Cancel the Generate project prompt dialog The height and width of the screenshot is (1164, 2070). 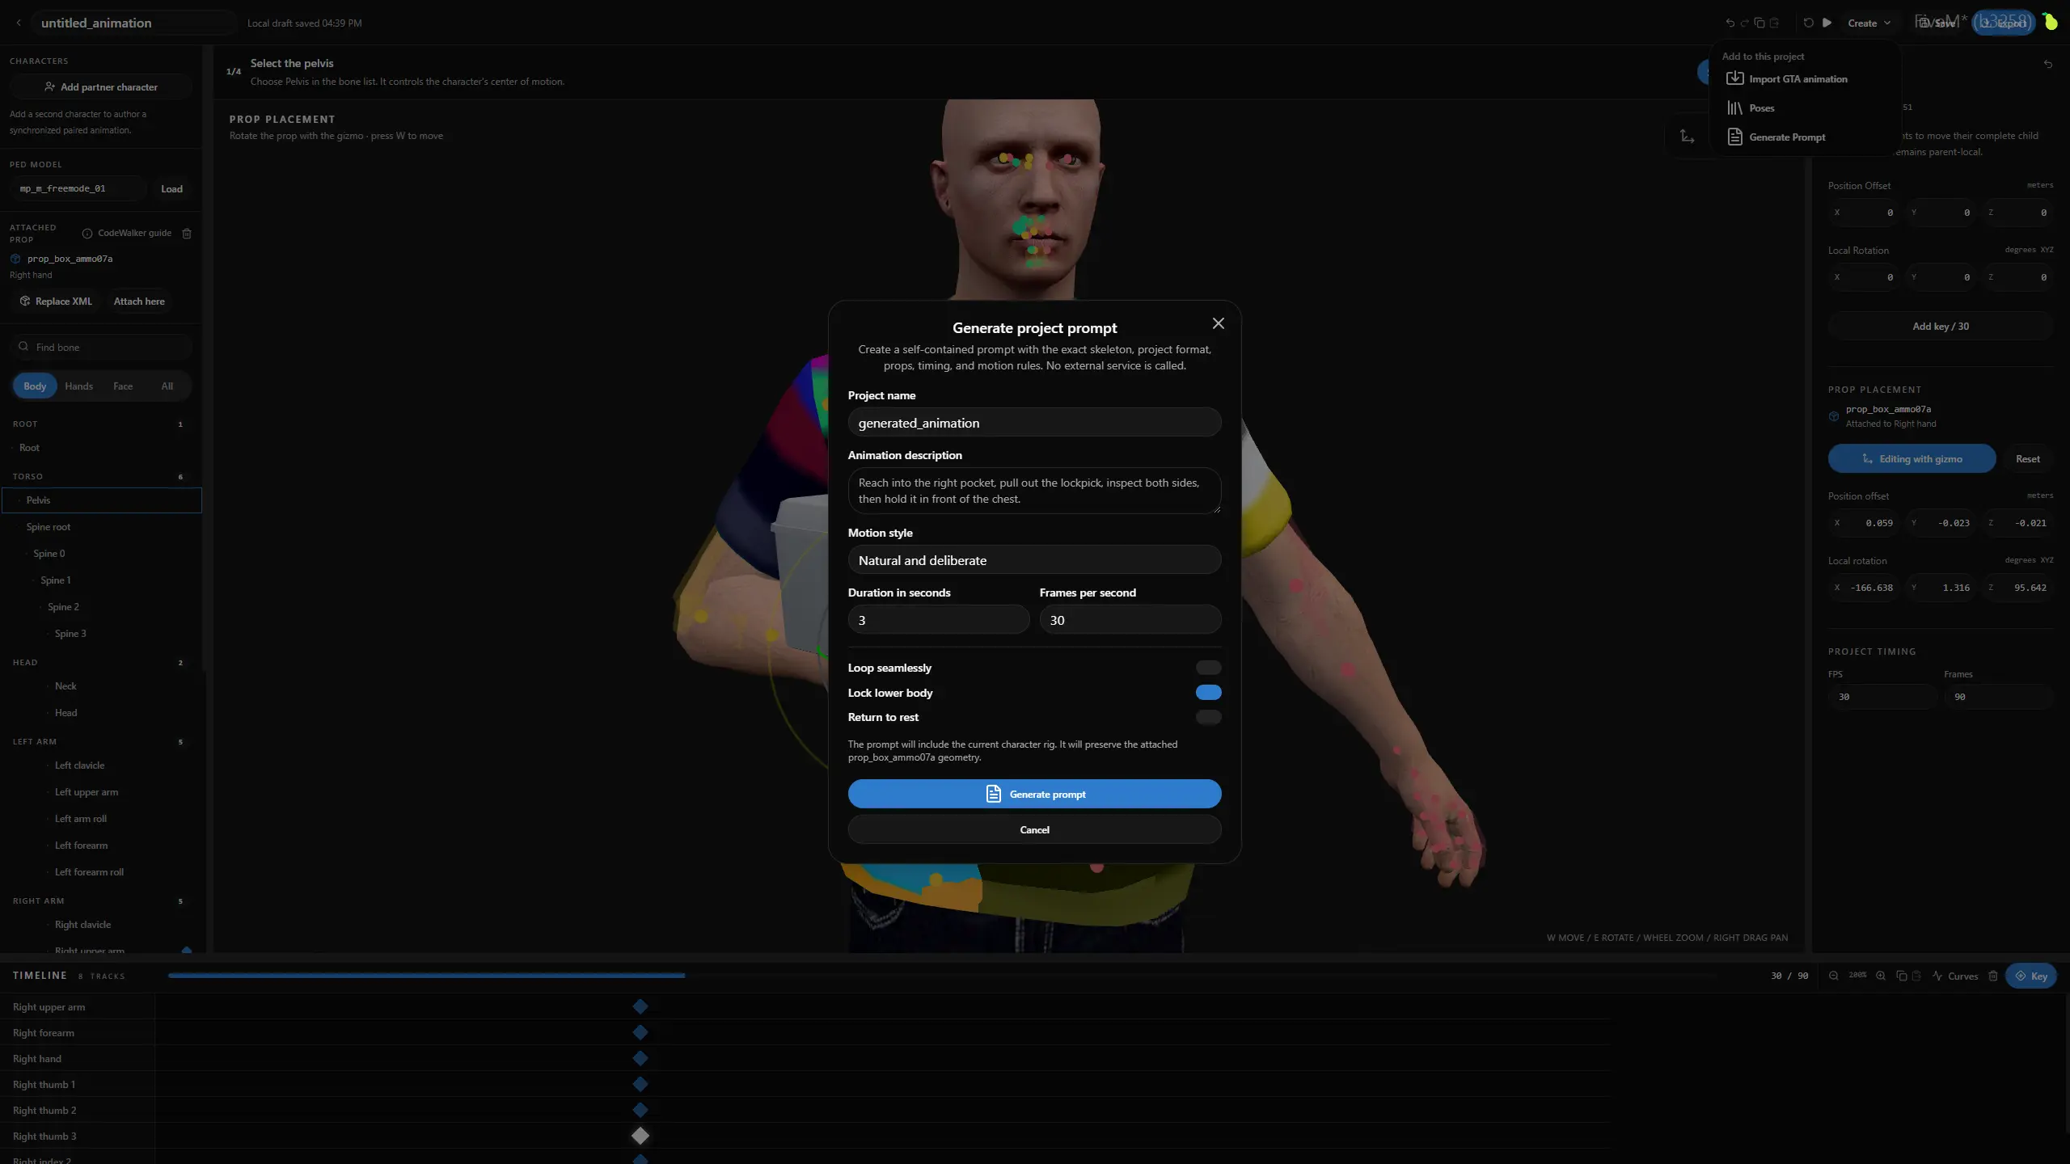pyautogui.click(x=1034, y=829)
